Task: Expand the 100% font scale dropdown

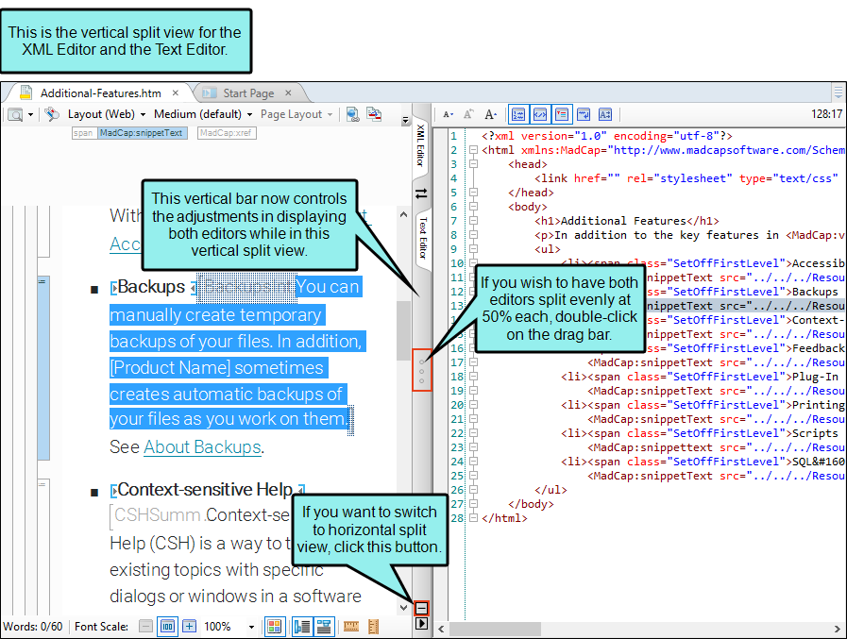Action: click(x=251, y=626)
